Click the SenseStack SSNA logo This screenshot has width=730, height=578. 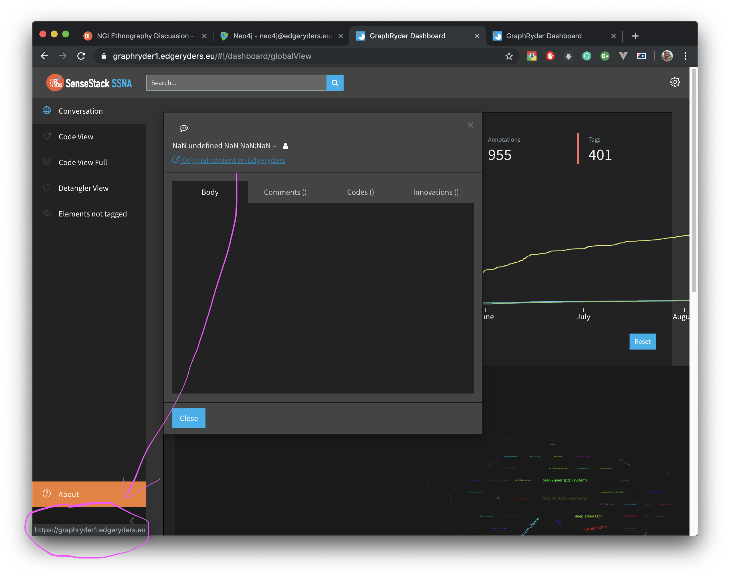point(89,83)
